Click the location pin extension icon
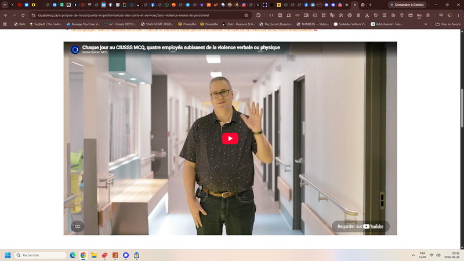Viewport: 464px width, 261px height. [x=402, y=15]
